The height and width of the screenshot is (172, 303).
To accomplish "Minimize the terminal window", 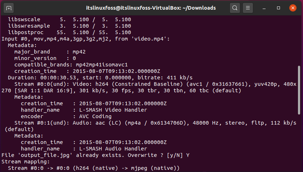I will (x=264, y=8).
